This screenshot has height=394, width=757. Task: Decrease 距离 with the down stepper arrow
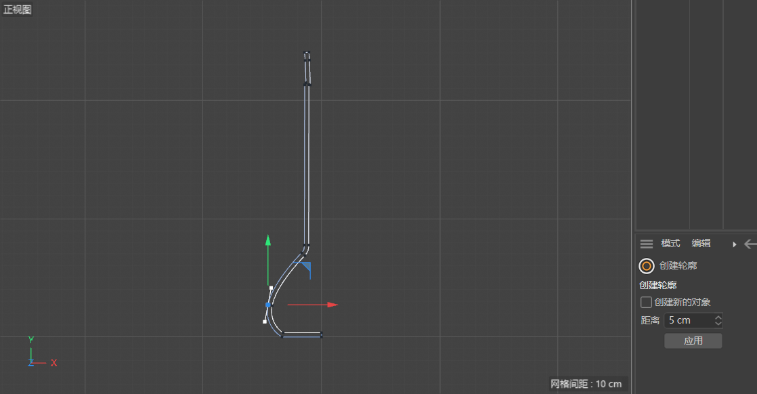click(x=718, y=324)
